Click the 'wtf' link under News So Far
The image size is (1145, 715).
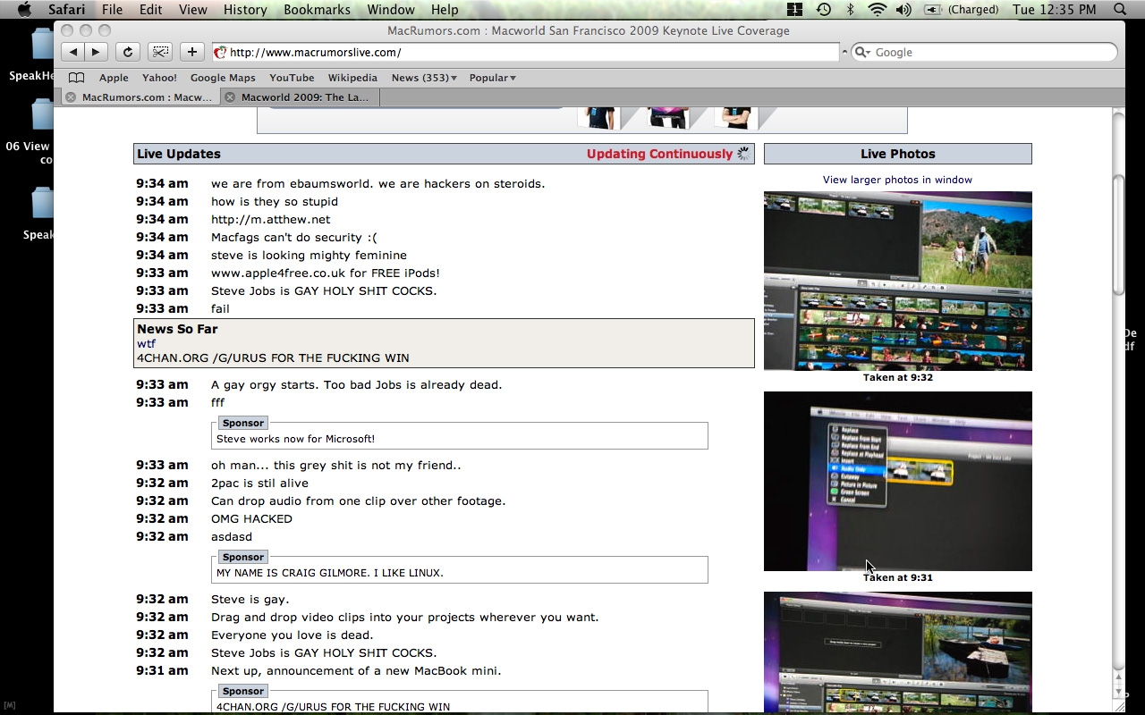[146, 343]
